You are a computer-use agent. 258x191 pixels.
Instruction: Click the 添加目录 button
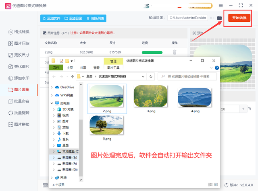click(x=73, y=18)
